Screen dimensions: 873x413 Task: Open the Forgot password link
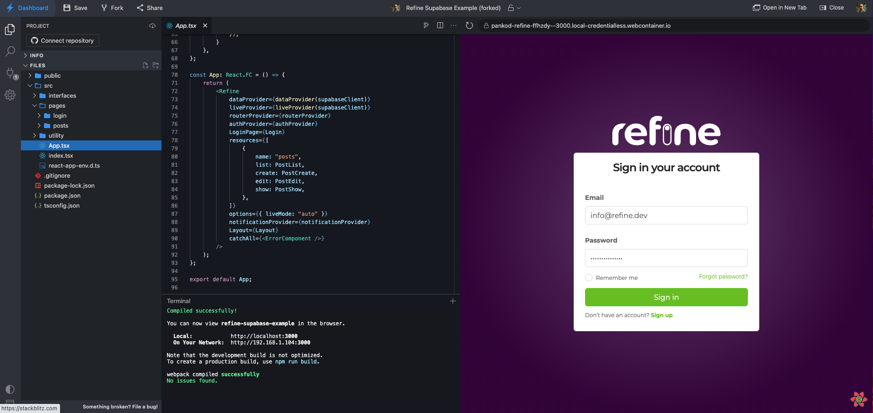[x=723, y=277]
